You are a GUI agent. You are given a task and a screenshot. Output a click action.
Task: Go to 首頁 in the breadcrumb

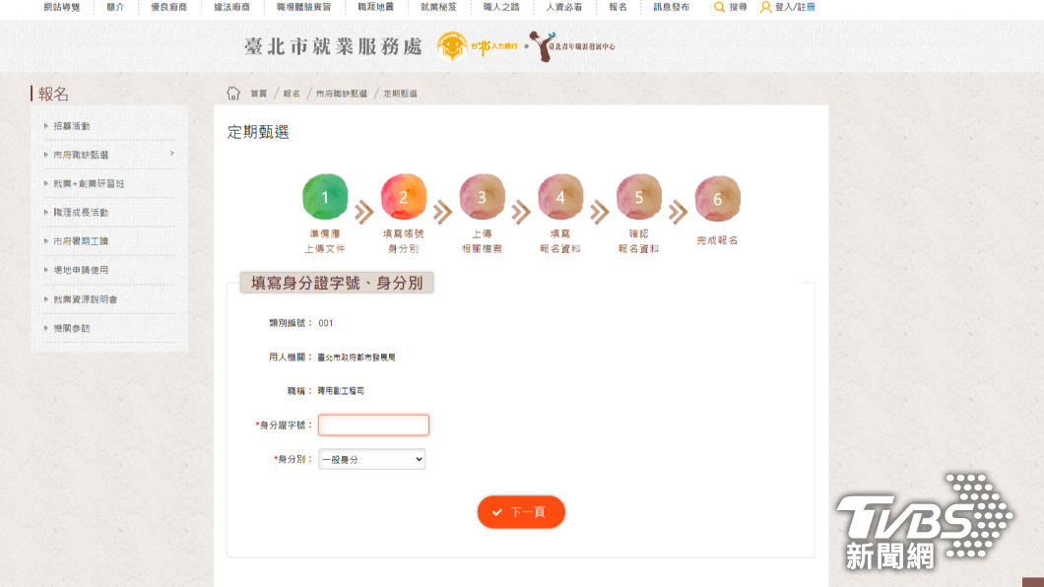click(x=258, y=94)
